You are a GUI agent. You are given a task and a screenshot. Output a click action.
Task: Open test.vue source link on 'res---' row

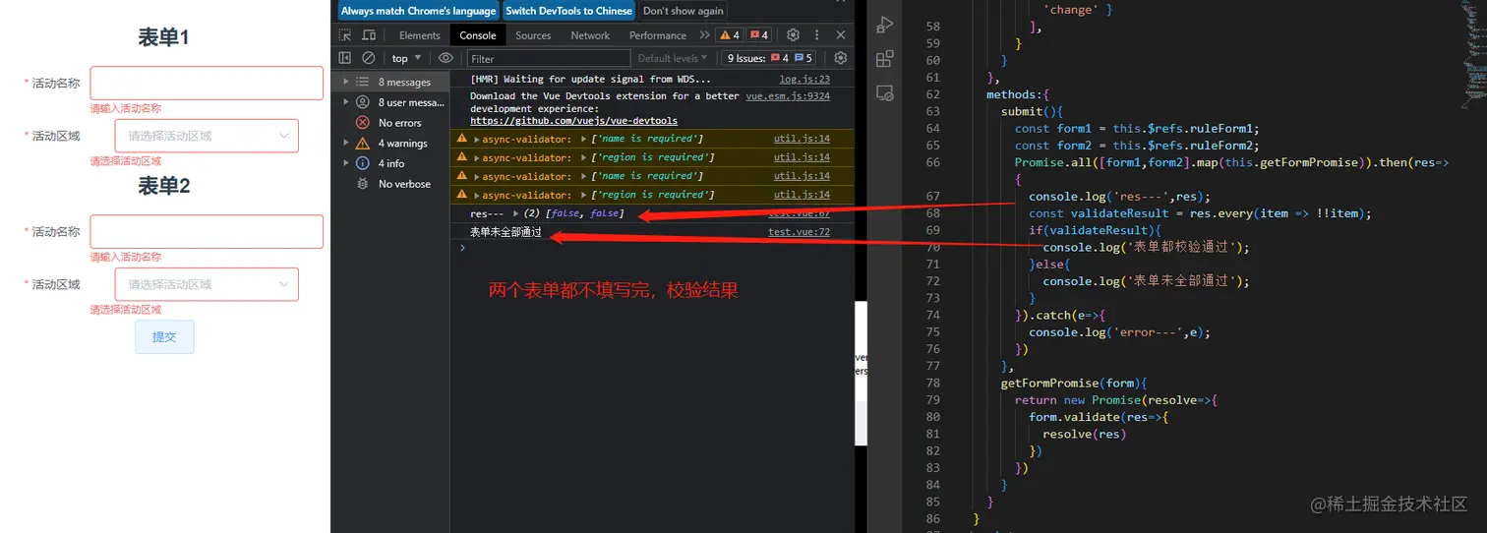(799, 213)
